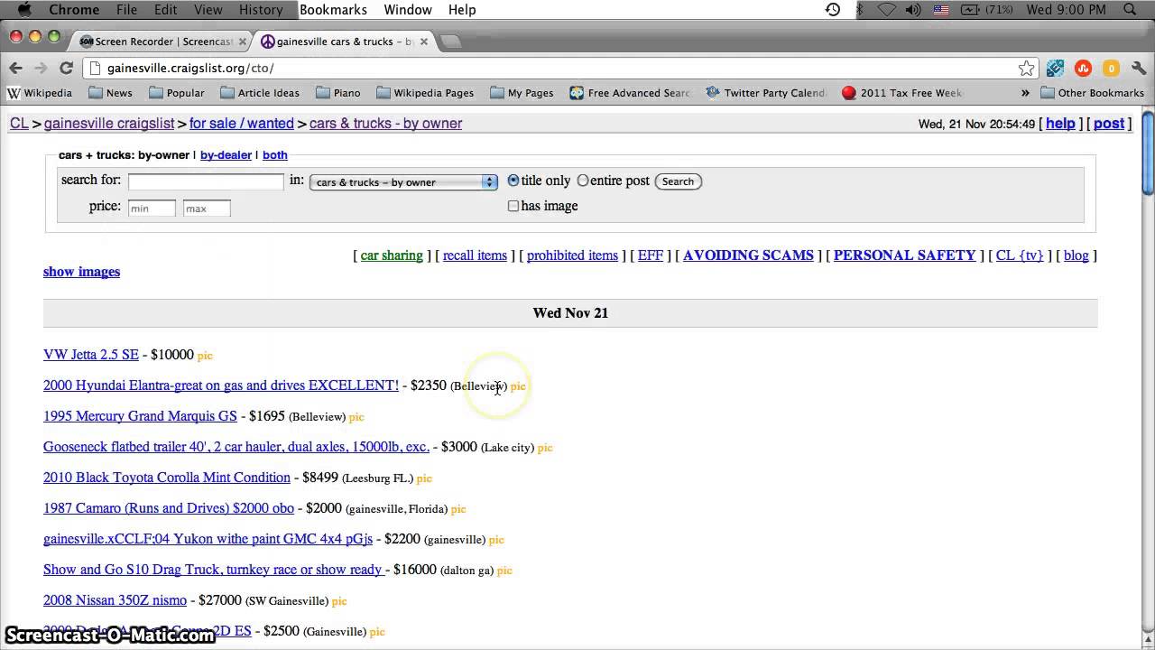Image resolution: width=1155 pixels, height=650 pixels.
Task: Click the US flag input source icon
Action: [x=941, y=10]
